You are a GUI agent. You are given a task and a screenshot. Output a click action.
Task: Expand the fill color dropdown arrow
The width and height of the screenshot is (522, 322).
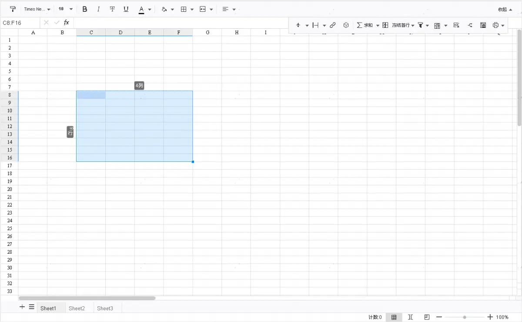click(172, 9)
